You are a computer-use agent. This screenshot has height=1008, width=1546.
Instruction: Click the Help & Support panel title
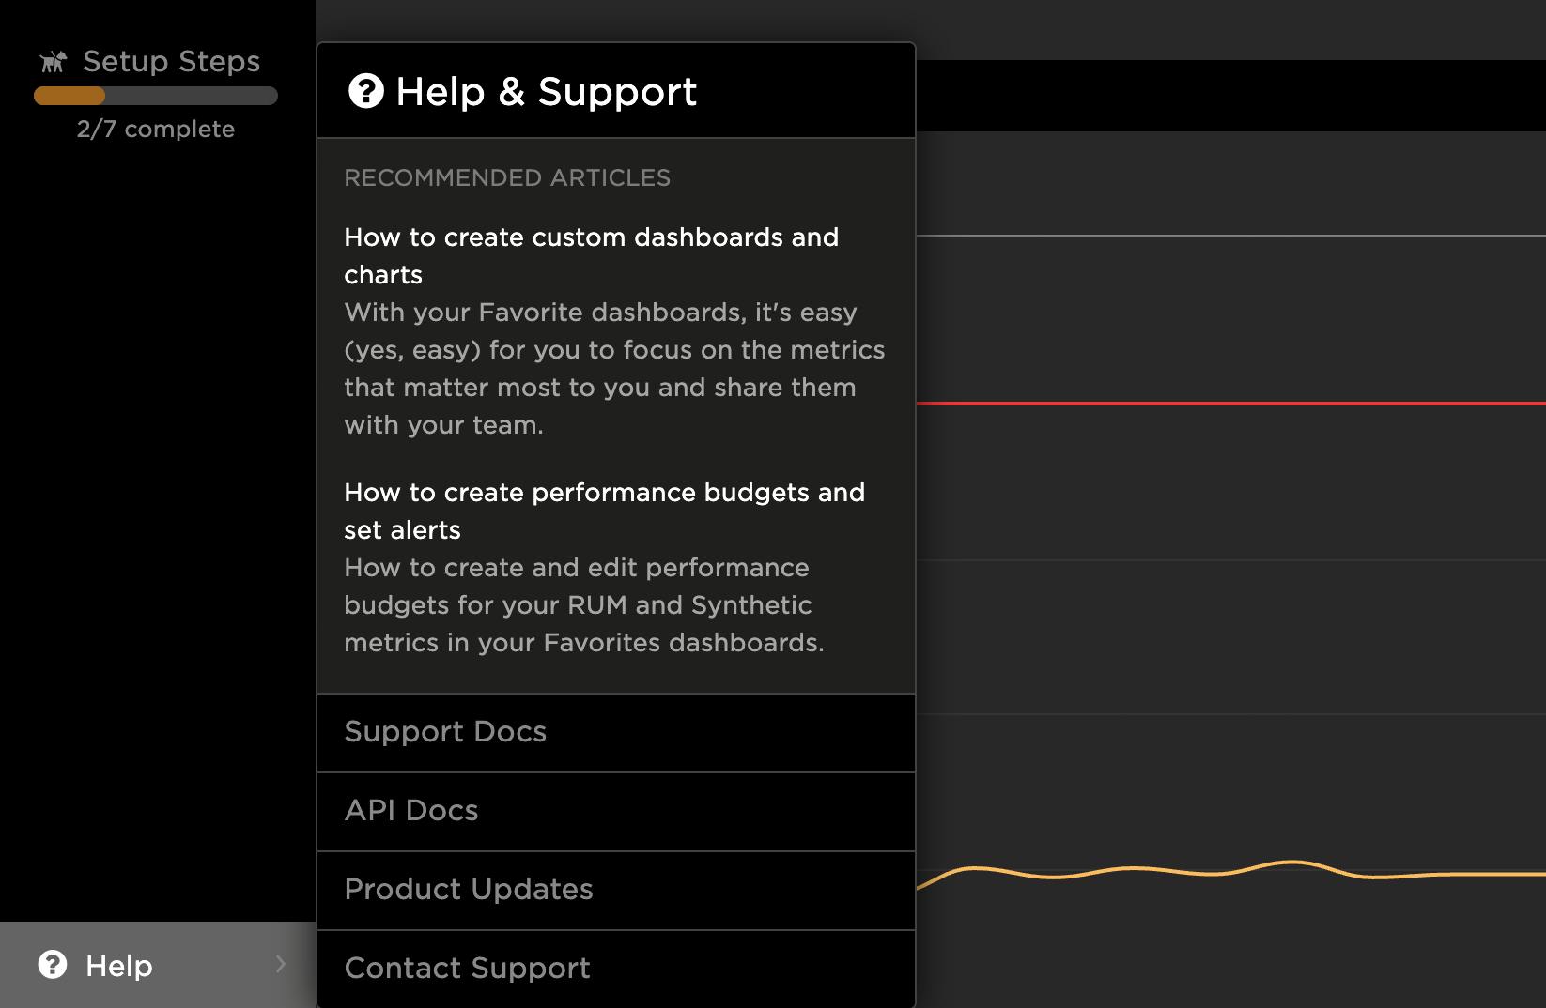[546, 92]
